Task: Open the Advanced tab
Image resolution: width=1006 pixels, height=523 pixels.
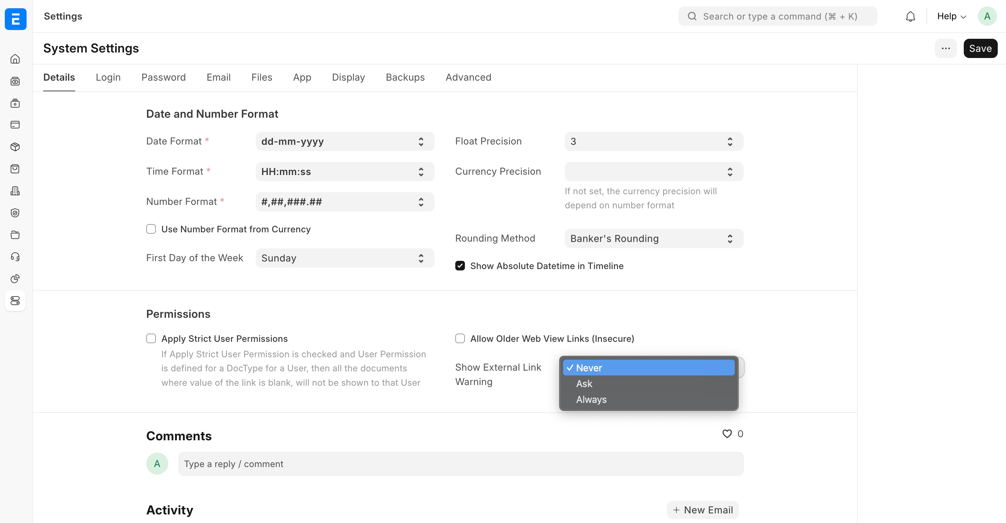Action: point(468,77)
